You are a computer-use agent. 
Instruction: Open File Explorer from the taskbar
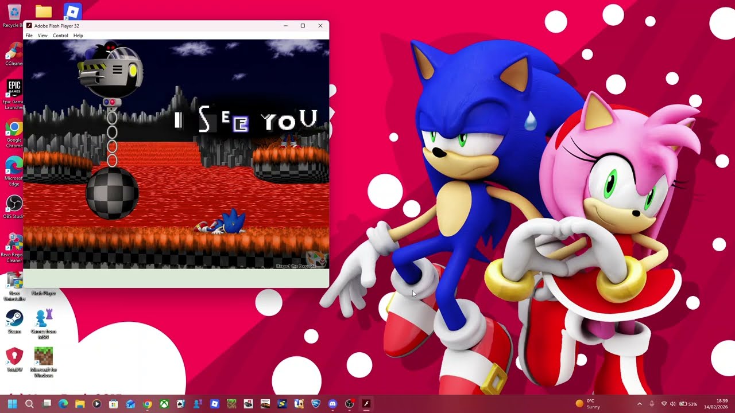tap(80, 404)
